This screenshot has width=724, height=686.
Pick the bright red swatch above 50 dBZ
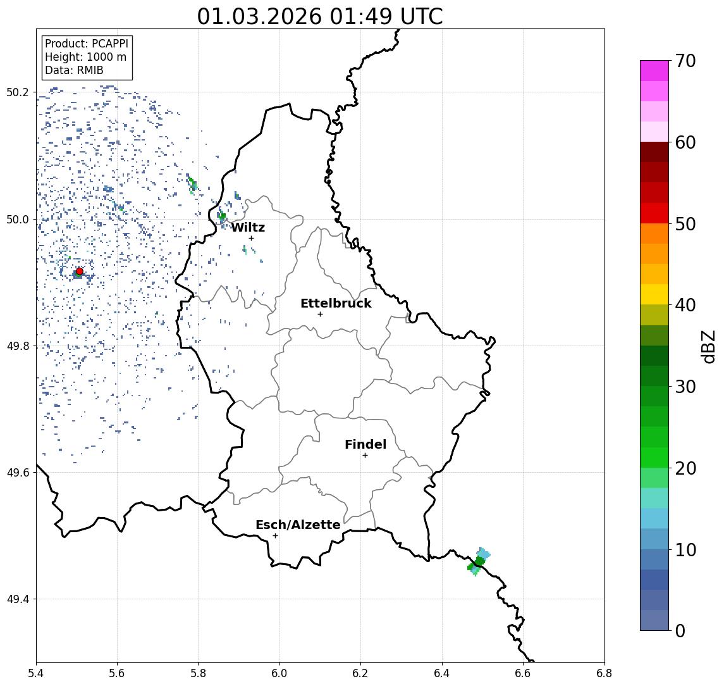(654, 213)
